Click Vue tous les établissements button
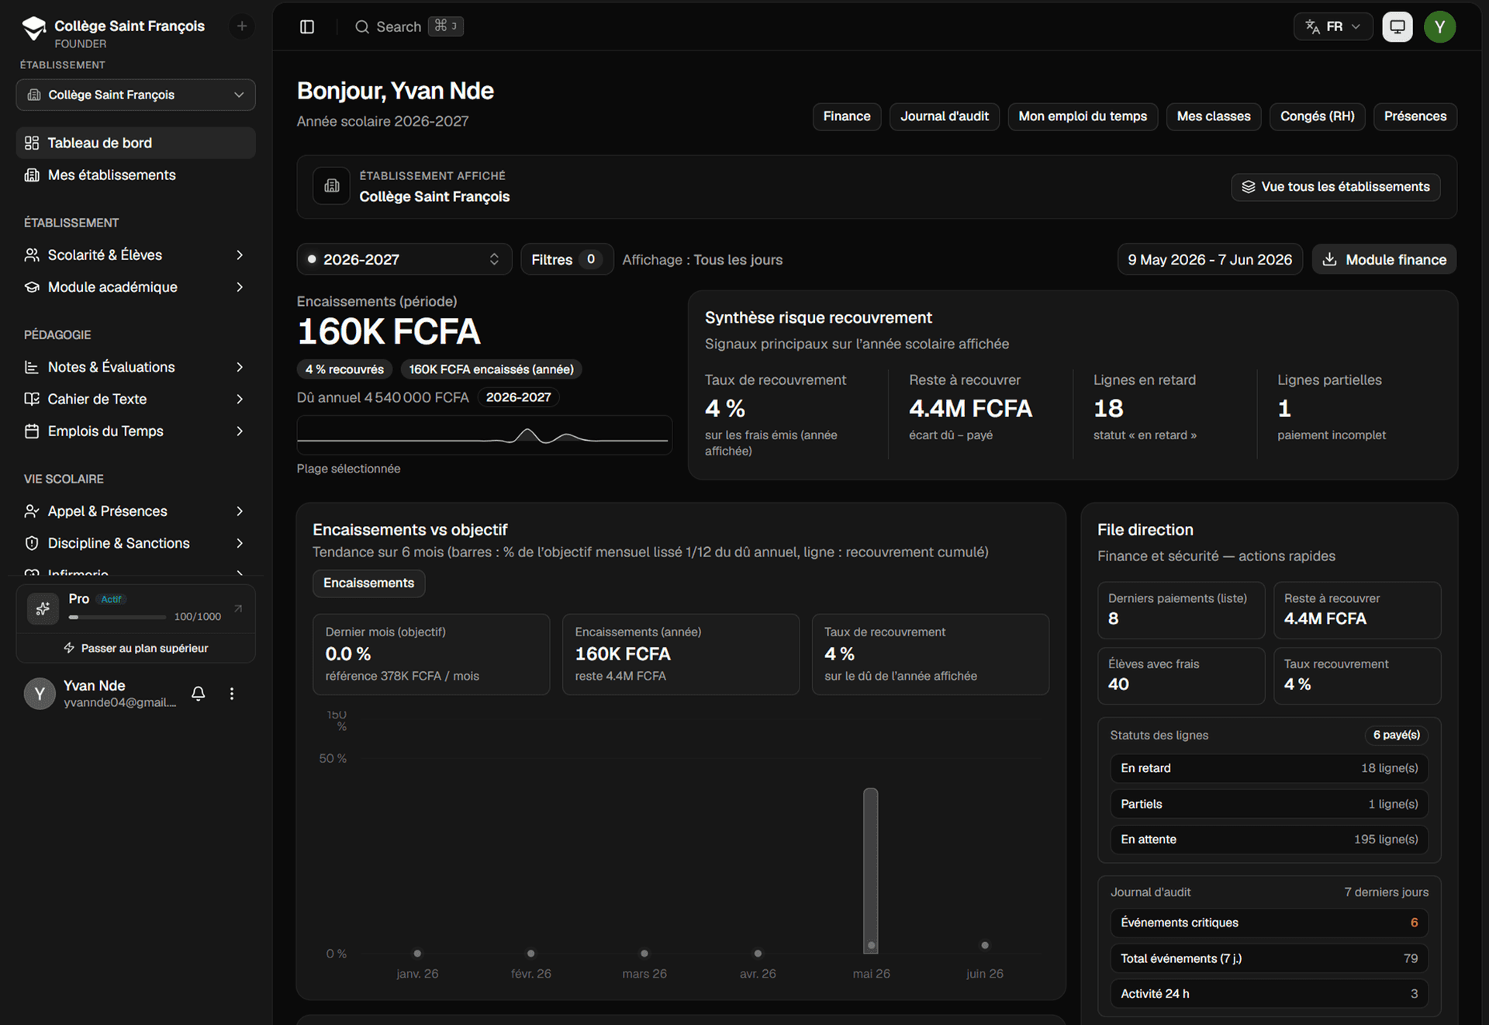 click(1335, 187)
